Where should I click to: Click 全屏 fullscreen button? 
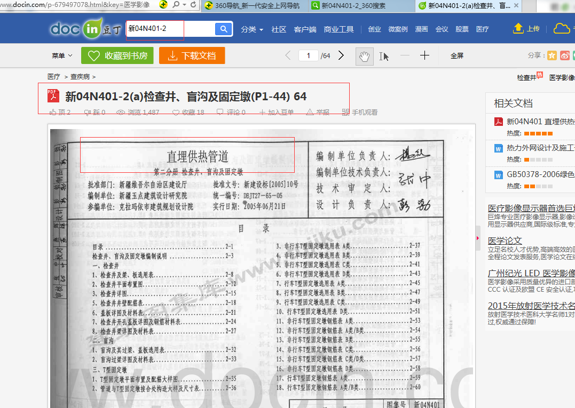(457, 55)
